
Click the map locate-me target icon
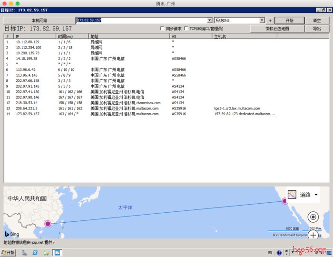tap(313, 217)
